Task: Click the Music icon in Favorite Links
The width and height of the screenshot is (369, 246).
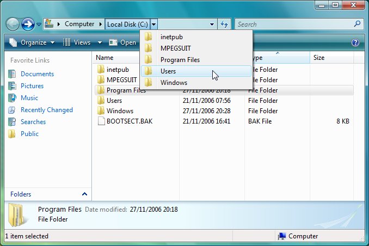Action: (12, 98)
